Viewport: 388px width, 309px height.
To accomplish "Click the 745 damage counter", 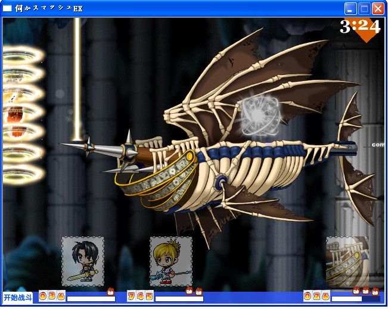I will (140, 296).
